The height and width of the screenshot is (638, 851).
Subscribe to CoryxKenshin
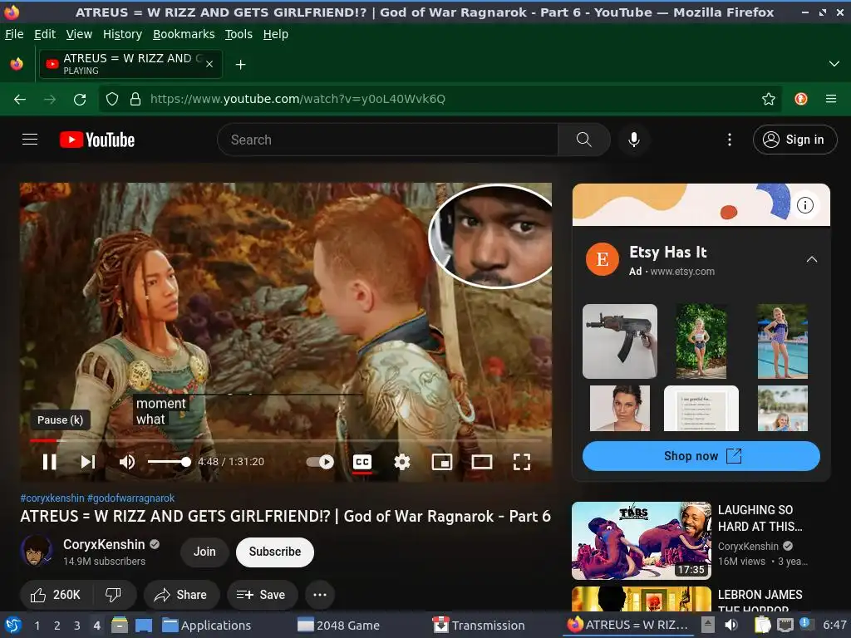pos(274,552)
